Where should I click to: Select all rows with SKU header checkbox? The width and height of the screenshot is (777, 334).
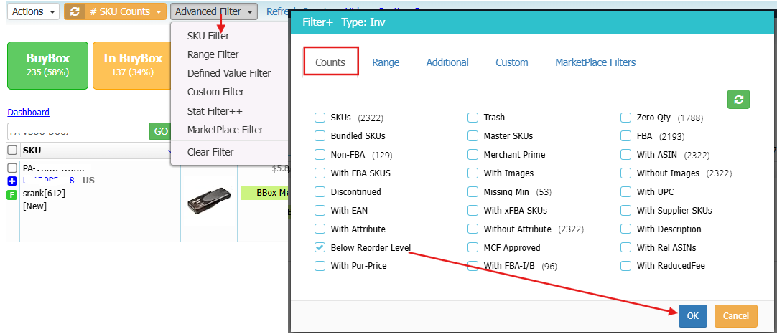tap(12, 151)
